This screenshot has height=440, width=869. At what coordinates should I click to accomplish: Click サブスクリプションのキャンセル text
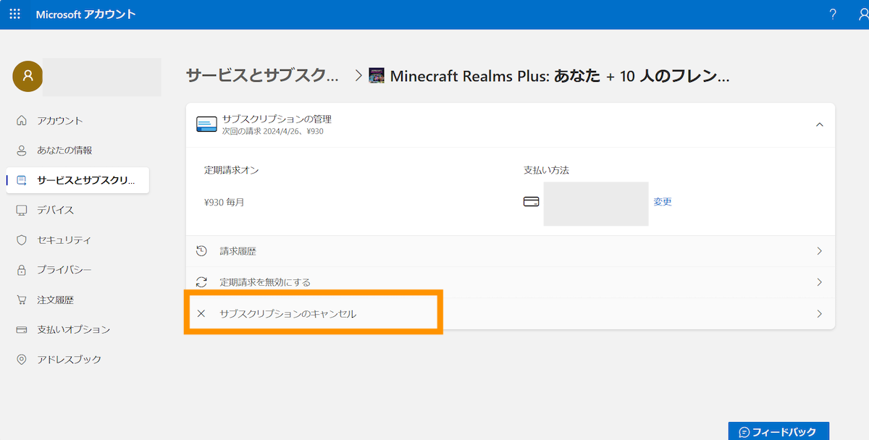click(288, 314)
